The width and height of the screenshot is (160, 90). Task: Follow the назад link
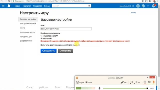(133, 12)
